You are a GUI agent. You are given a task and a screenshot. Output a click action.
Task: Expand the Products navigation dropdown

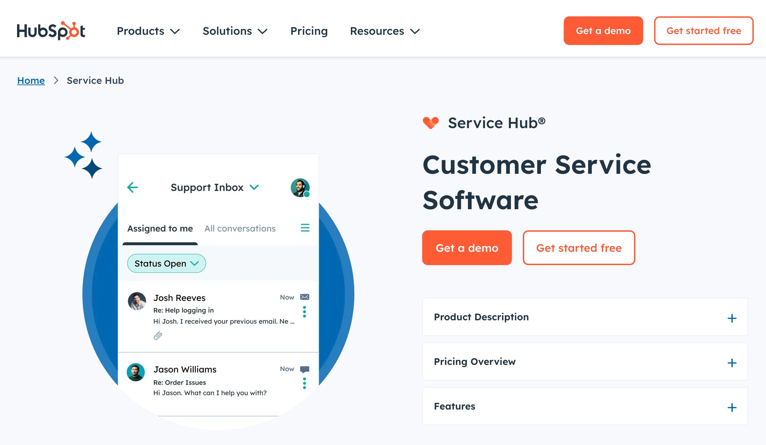pyautogui.click(x=148, y=30)
